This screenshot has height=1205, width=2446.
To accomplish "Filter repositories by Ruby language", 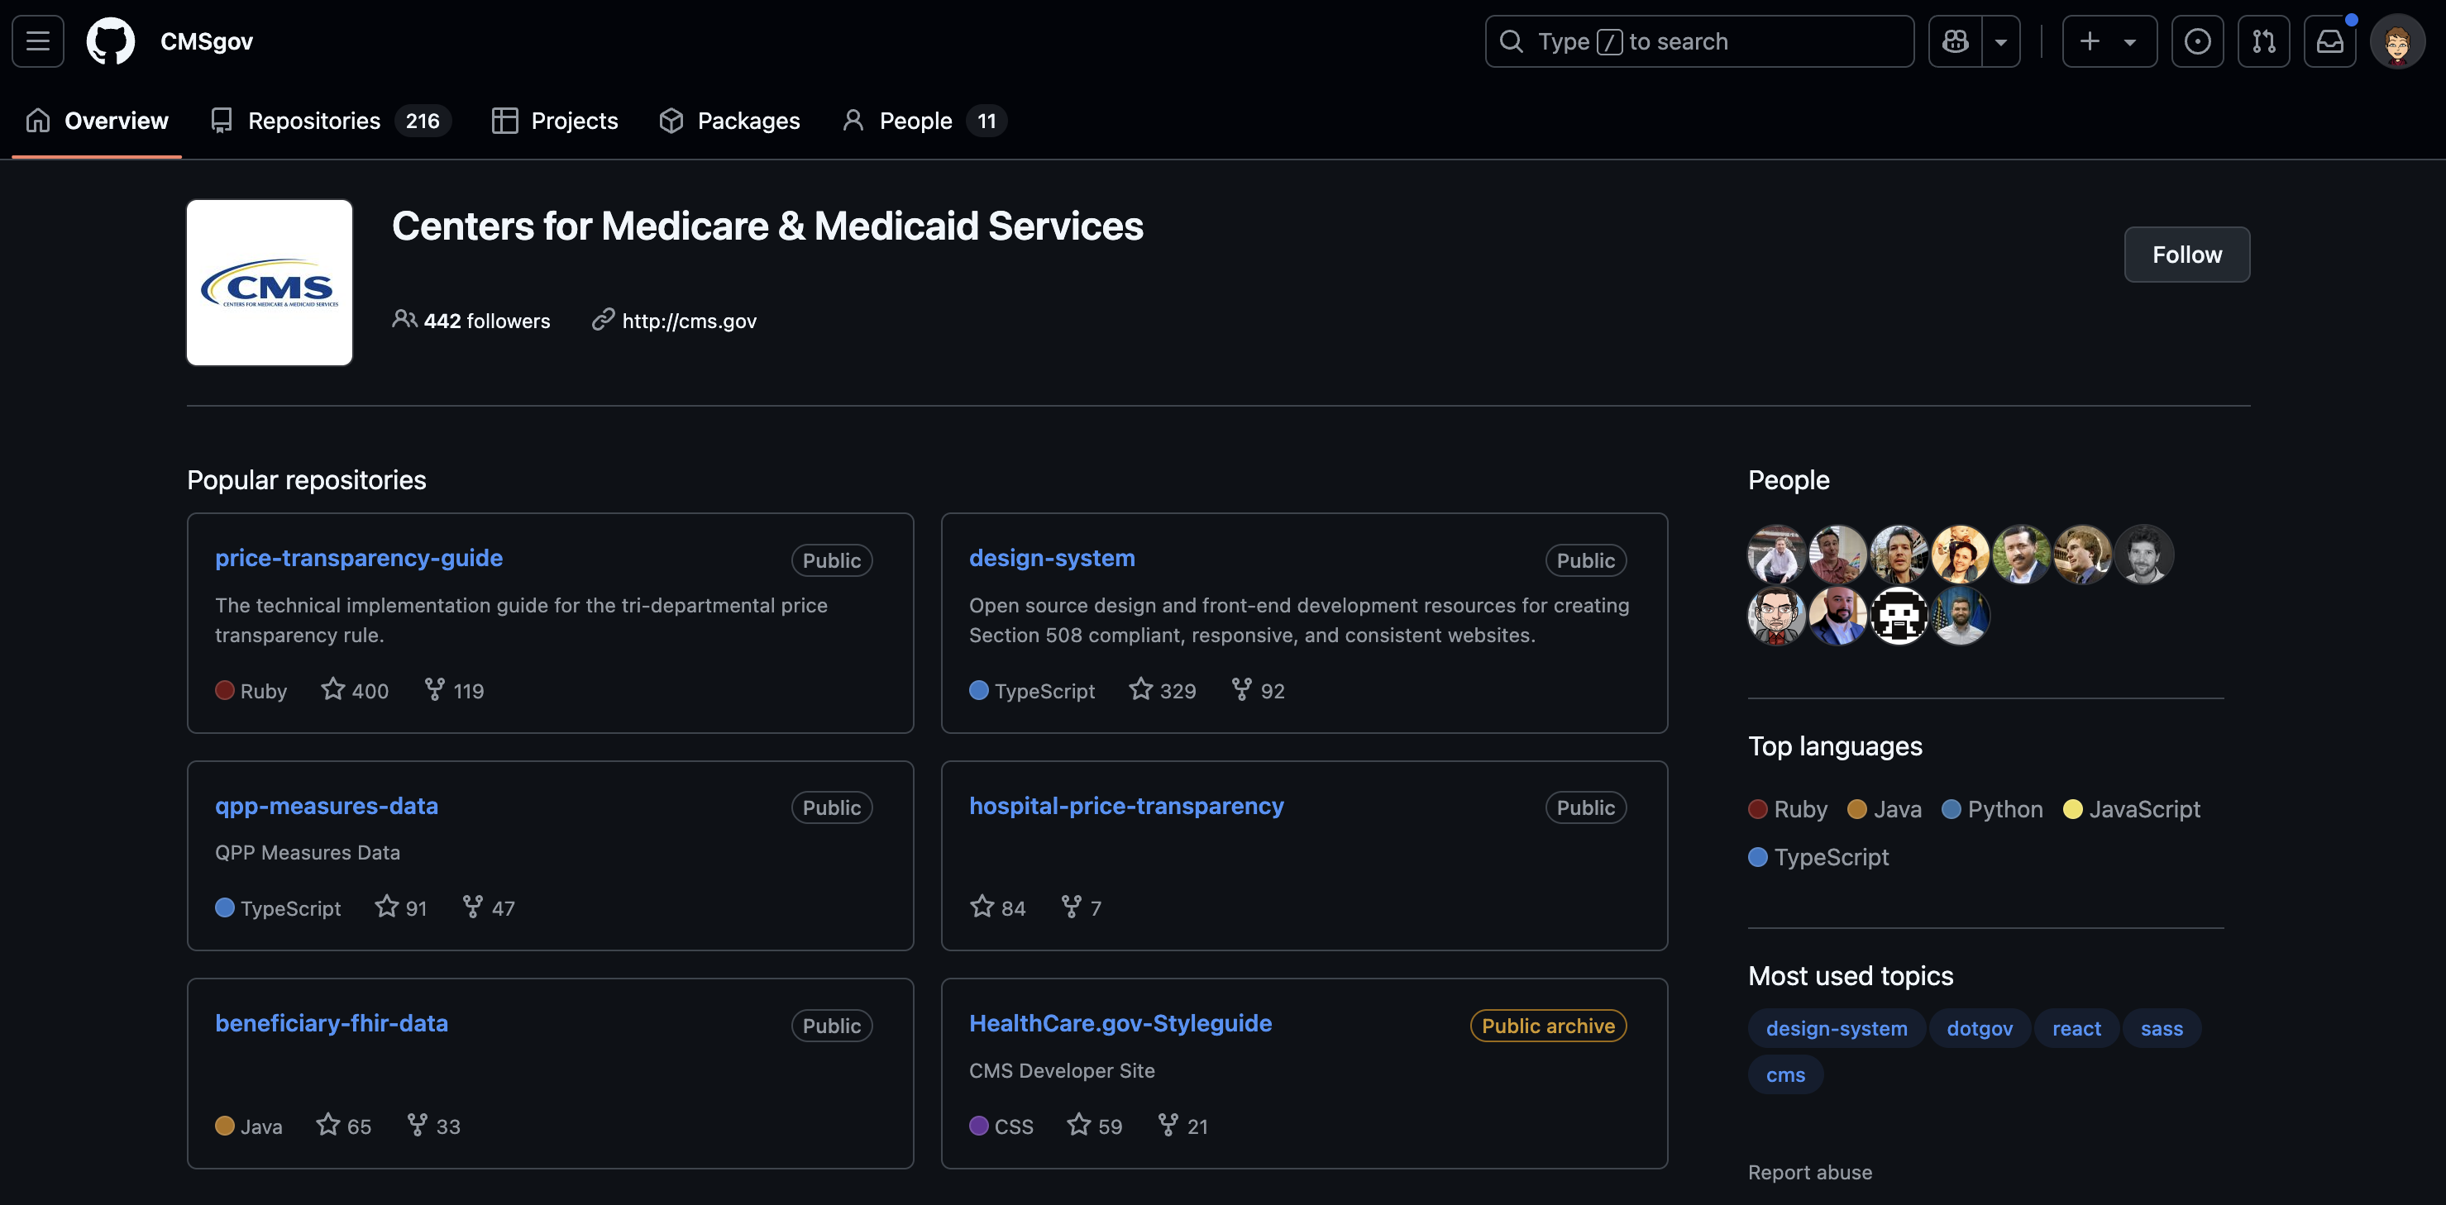I will tap(1788, 809).
